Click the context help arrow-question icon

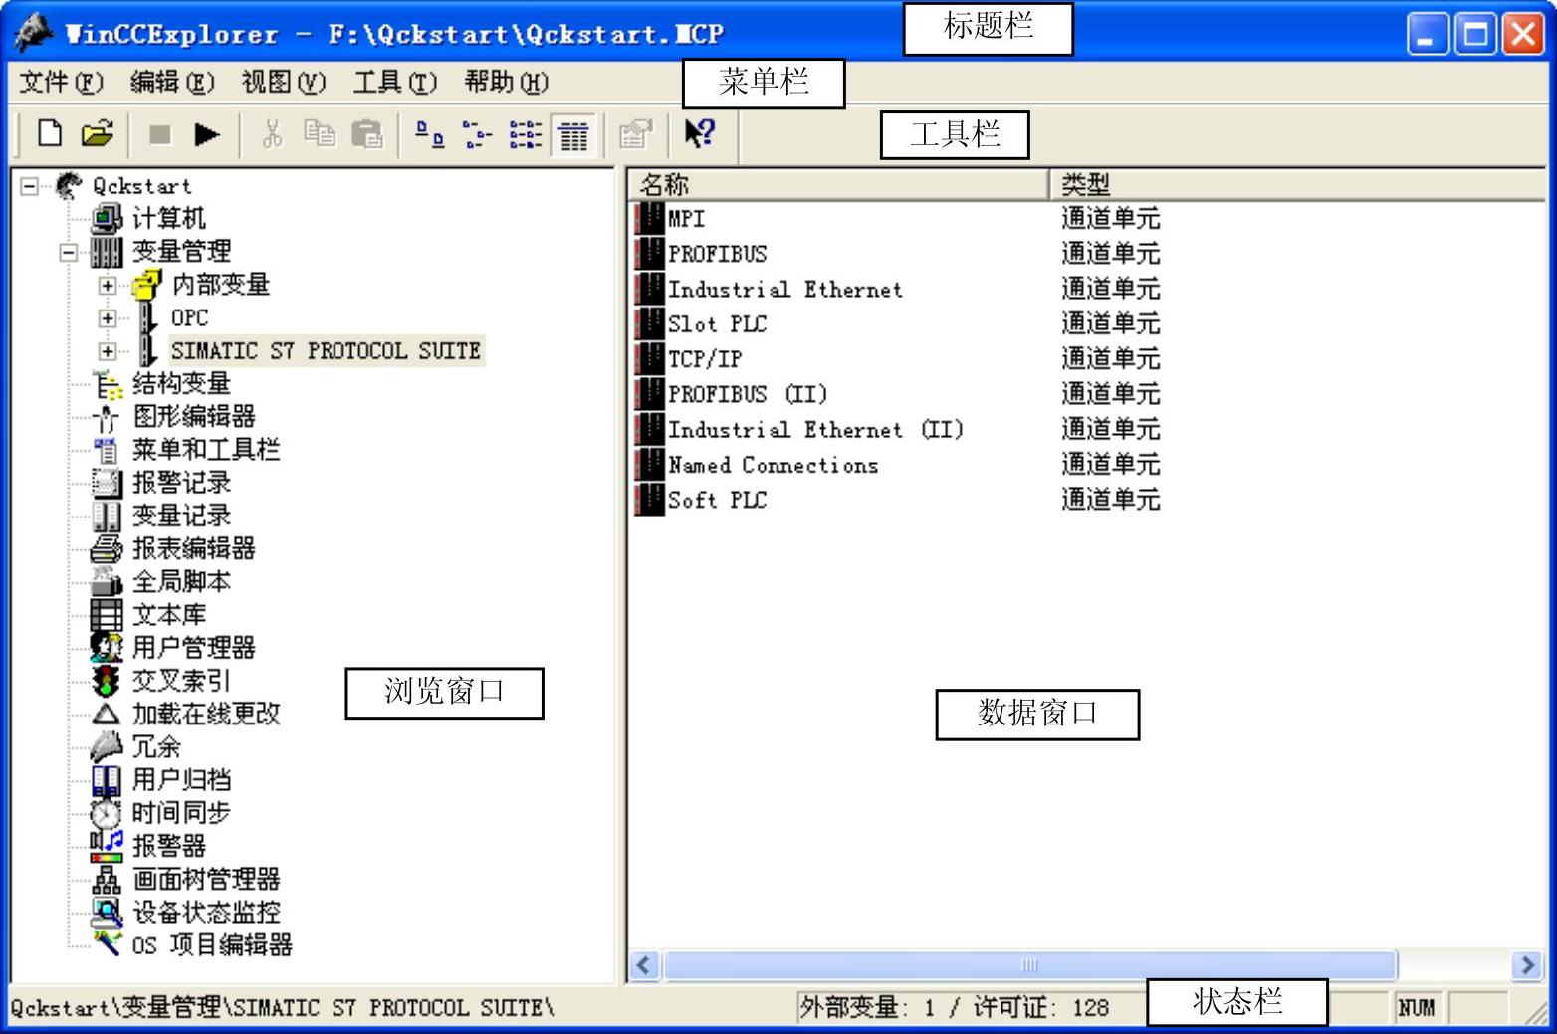pyautogui.click(x=700, y=133)
